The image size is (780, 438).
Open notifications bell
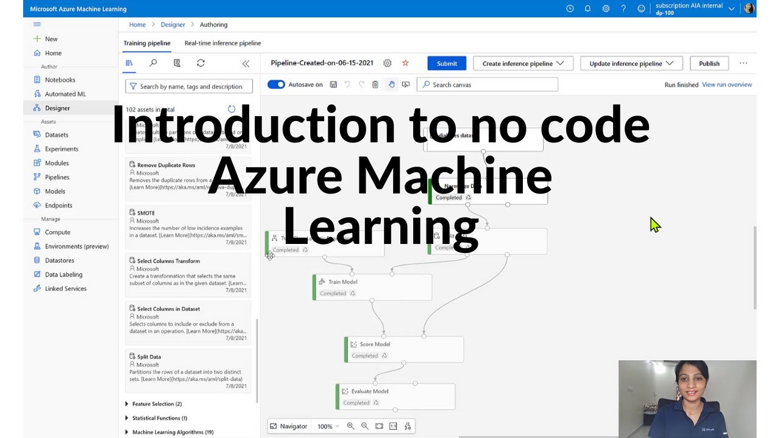pyautogui.click(x=587, y=9)
